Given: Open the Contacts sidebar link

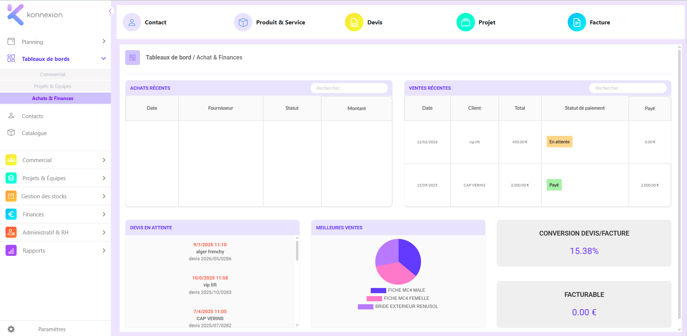Looking at the screenshot, I should pos(33,116).
